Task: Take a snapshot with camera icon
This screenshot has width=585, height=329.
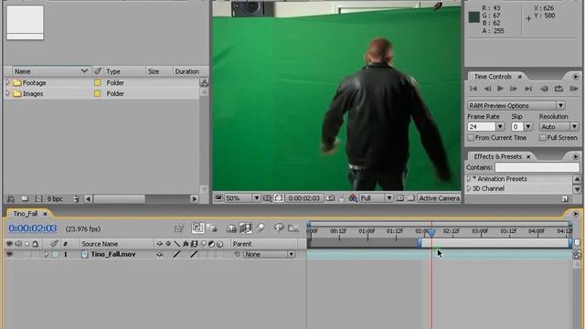Action: pyautogui.click(x=331, y=198)
